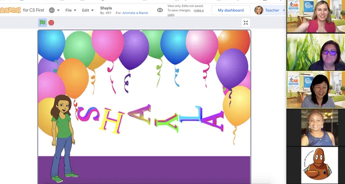345x184 pixels.
Task: Click the letter L sprite
Action: click(191, 115)
